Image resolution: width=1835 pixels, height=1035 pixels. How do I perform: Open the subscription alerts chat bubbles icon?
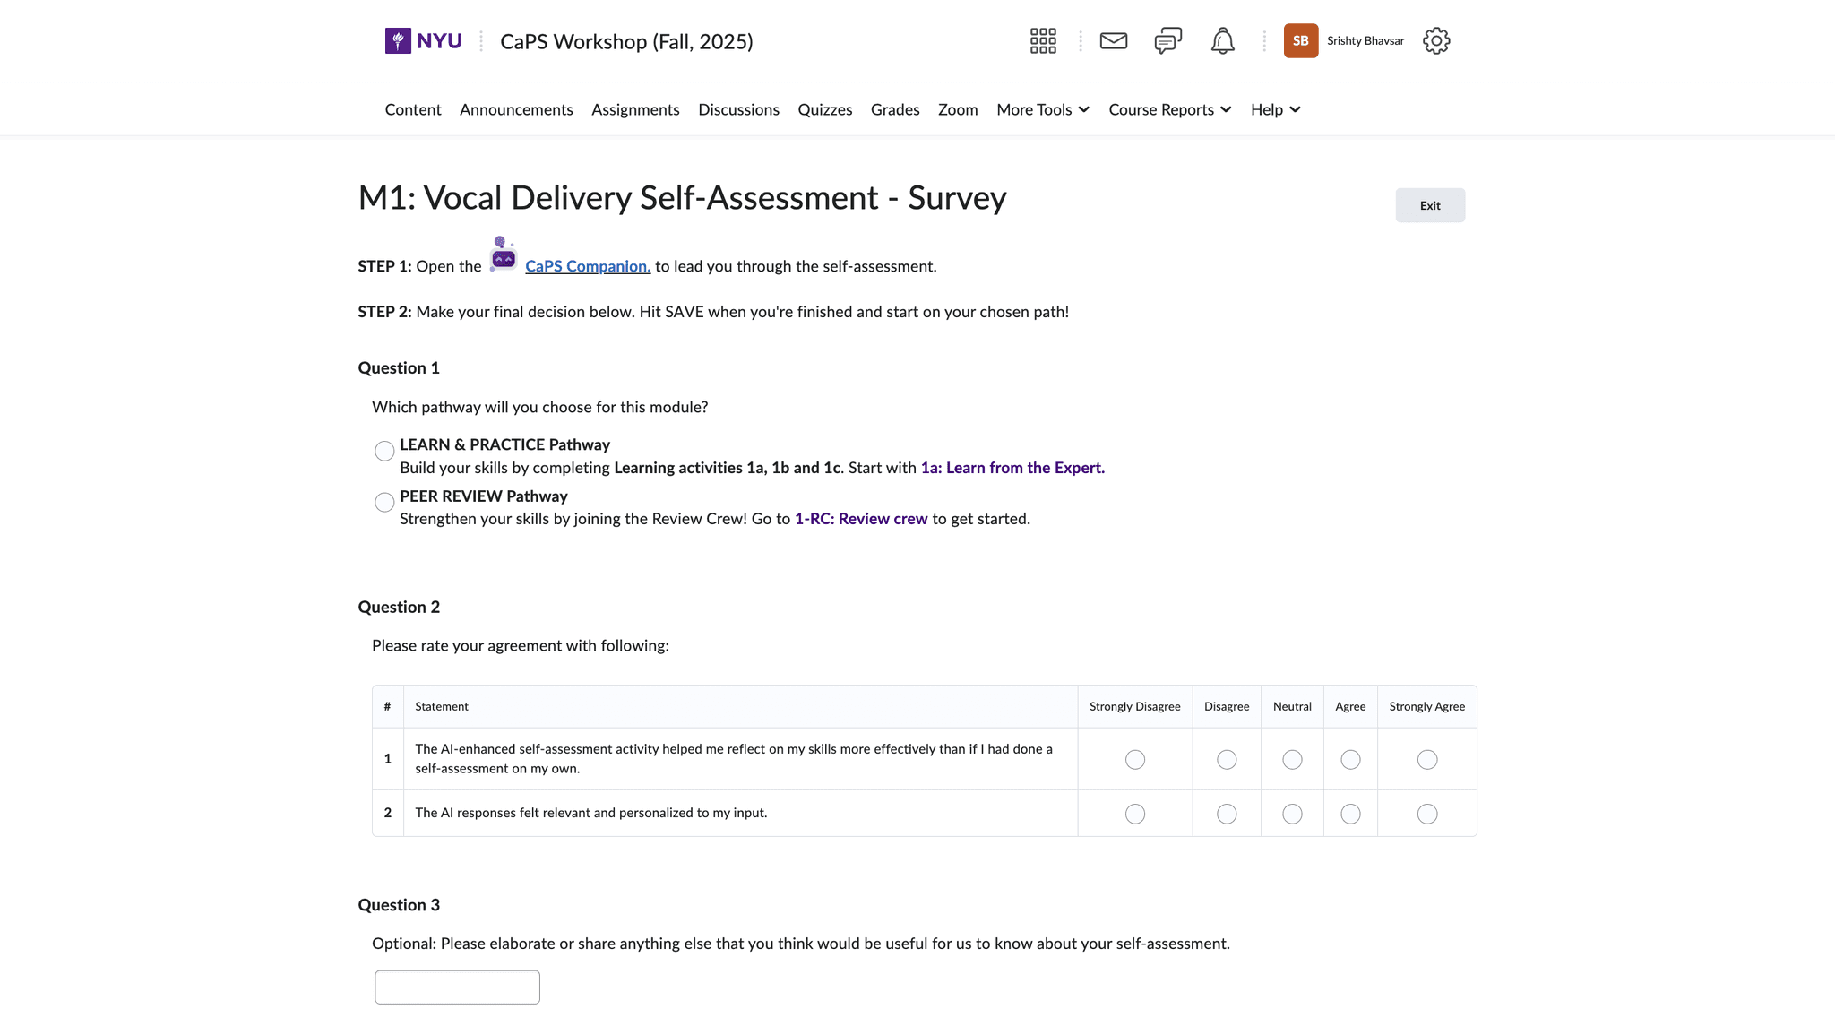click(1168, 40)
